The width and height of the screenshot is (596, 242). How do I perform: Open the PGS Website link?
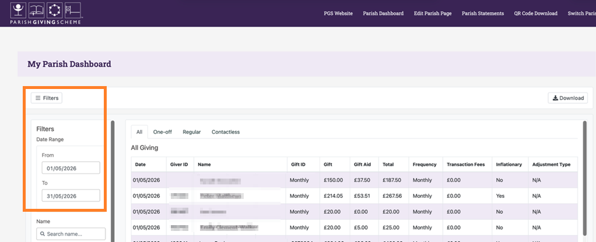338,13
